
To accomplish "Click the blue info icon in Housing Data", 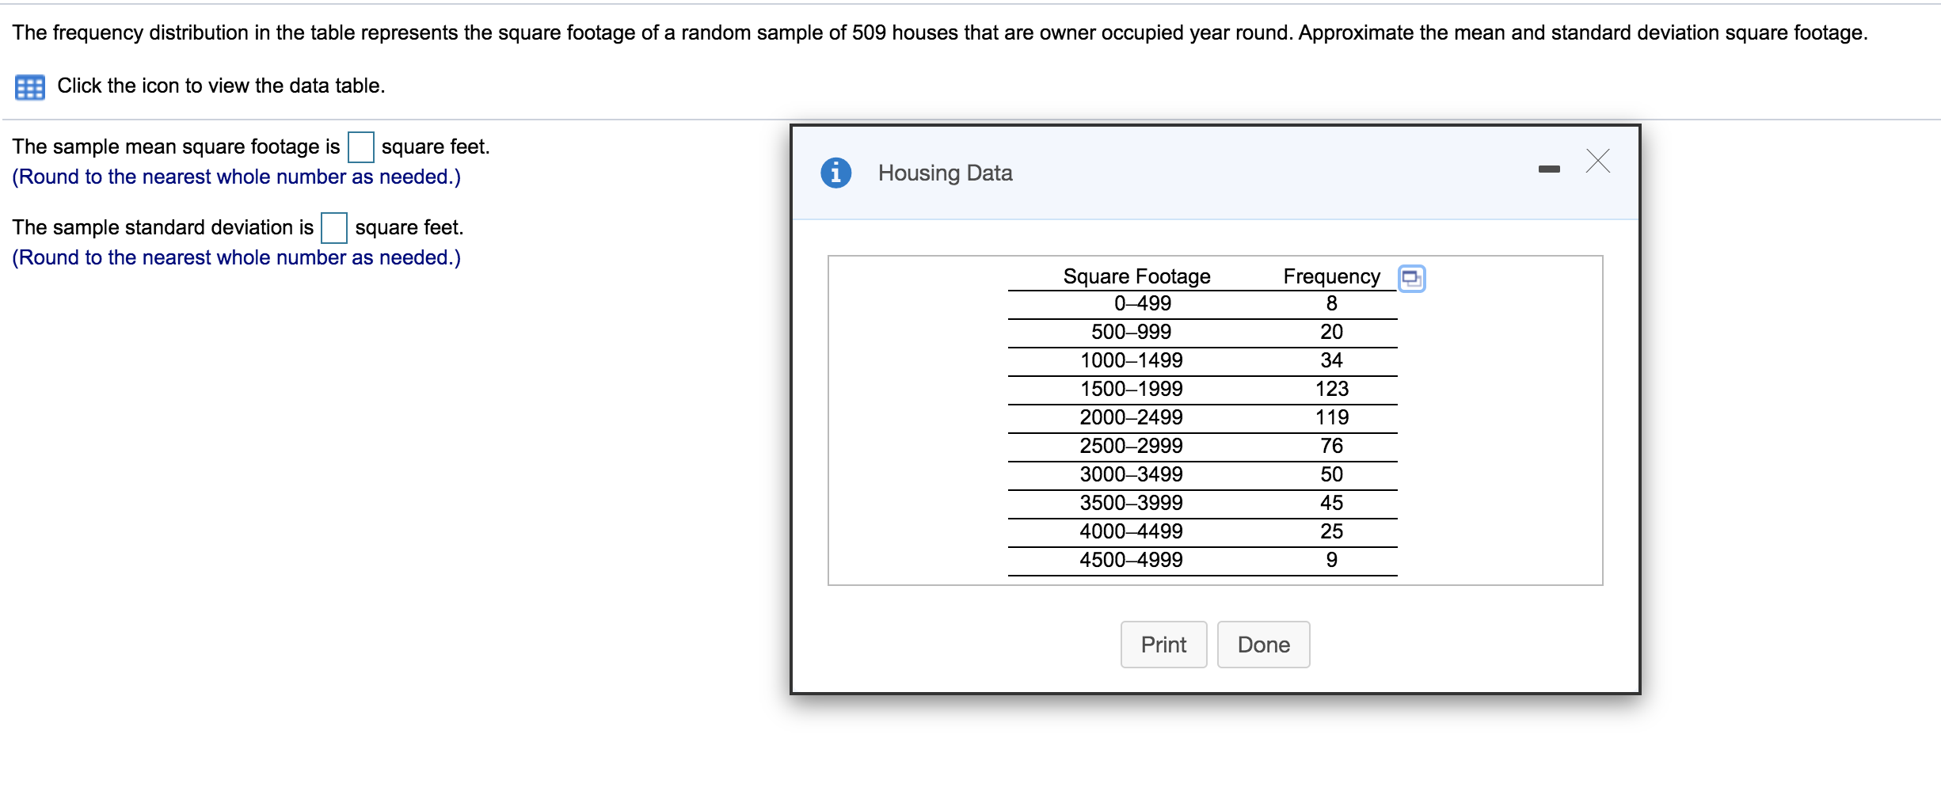I will point(835,173).
